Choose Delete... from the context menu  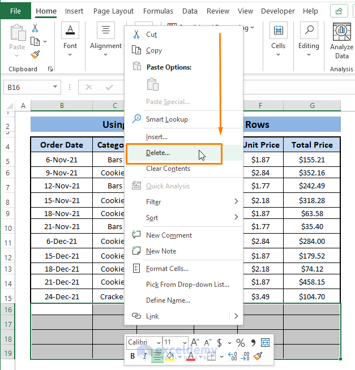tap(158, 153)
